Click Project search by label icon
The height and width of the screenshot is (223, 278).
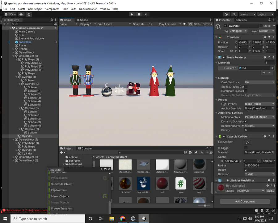pos(196,152)
